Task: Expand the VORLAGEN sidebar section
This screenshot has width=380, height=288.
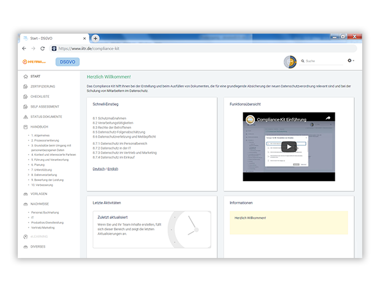Action: click(x=39, y=194)
